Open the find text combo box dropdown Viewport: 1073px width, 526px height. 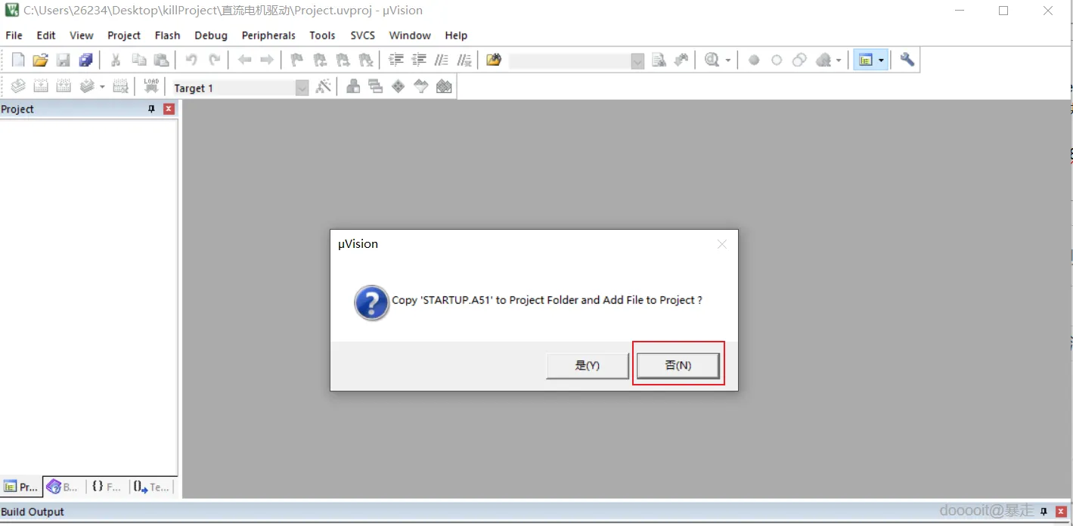coord(637,61)
